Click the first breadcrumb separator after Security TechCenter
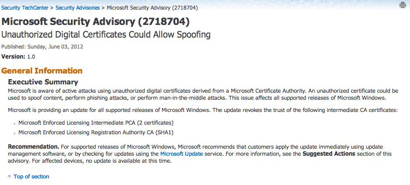Viewport: 410px width, 185px height. pos(52,8)
